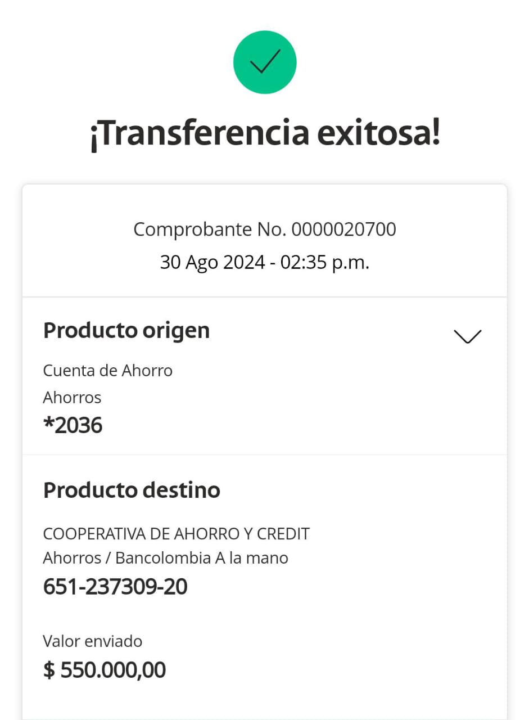Select the origin "Ahorros" account name
The image size is (529, 720).
click(72, 398)
